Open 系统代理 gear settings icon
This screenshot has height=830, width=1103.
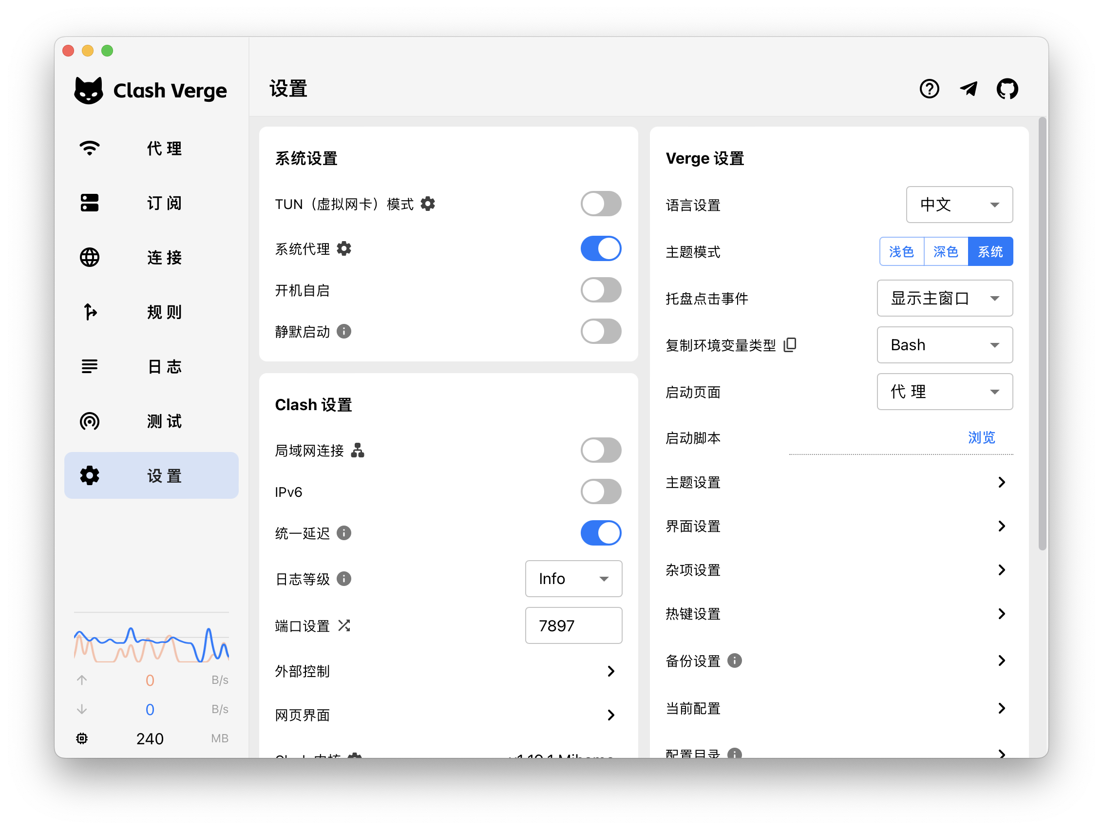tap(344, 248)
